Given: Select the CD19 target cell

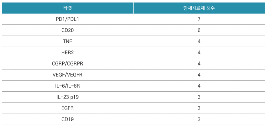Looking at the screenshot, I should pos(67,119).
